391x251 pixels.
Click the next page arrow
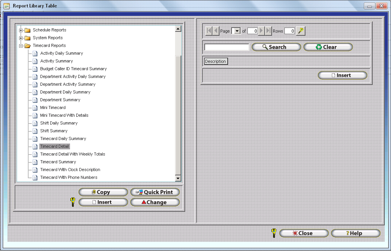pyautogui.click(x=261, y=31)
